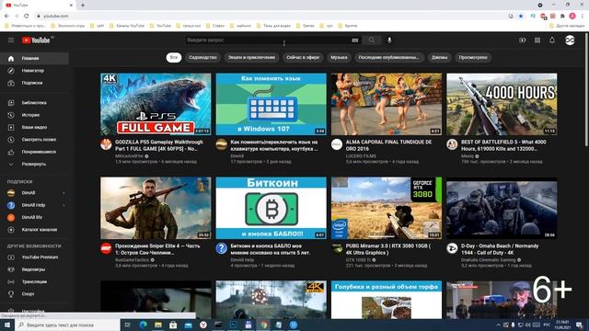
Task: Open DimAll Help question-mark channel avatar
Action: pos(221,248)
